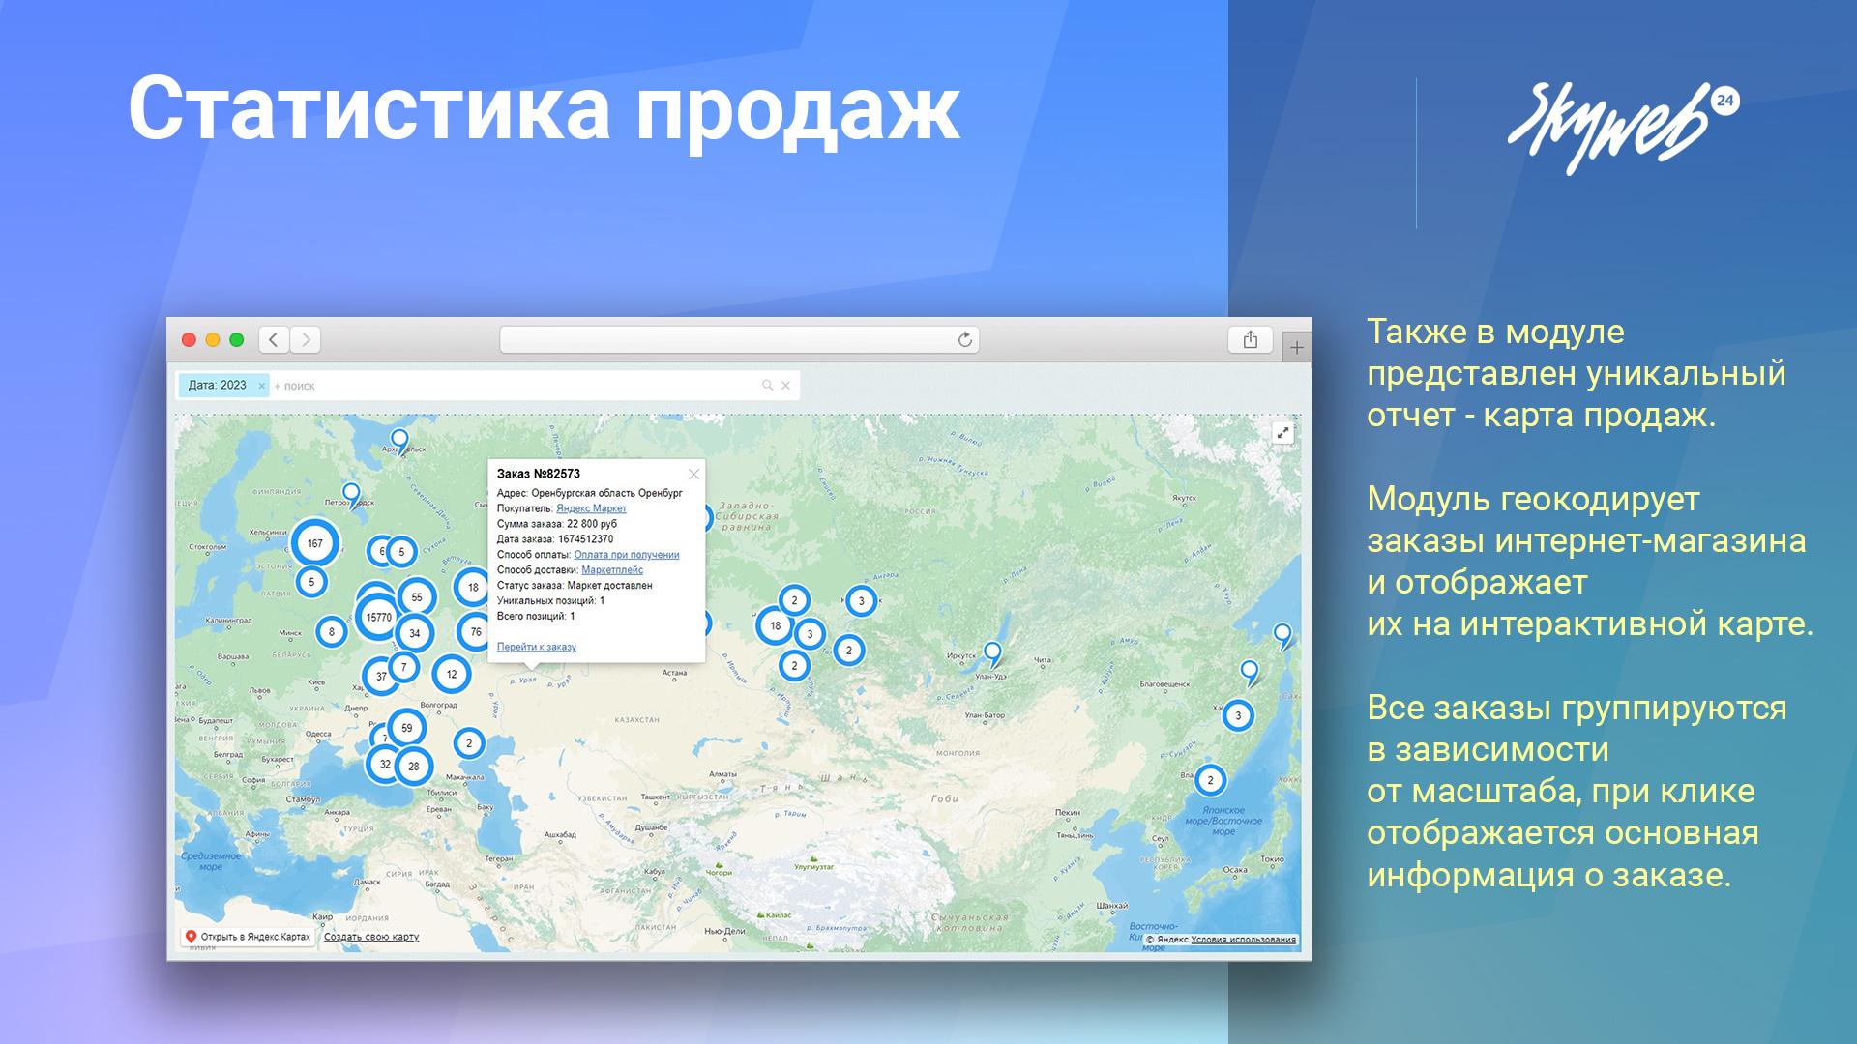Open the cluster marker labeled 12
This screenshot has height=1044, width=1857.
pos(452,675)
